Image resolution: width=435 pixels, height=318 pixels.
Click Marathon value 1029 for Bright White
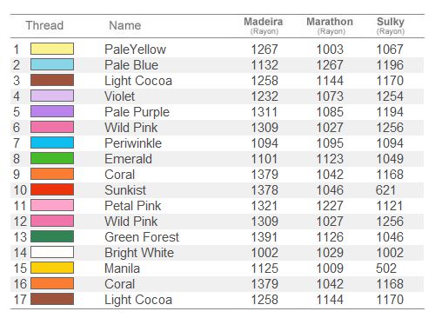(x=330, y=253)
